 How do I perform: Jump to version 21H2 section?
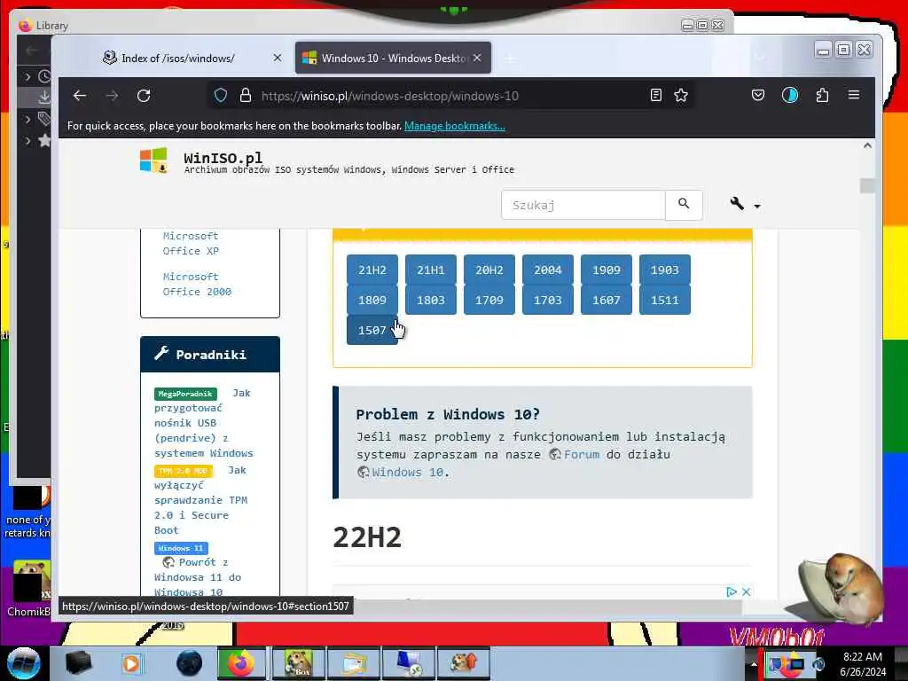pyautogui.click(x=372, y=270)
